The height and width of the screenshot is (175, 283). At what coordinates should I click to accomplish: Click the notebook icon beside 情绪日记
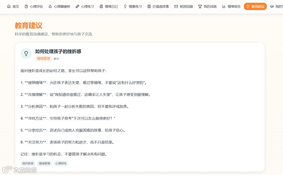point(101,7)
